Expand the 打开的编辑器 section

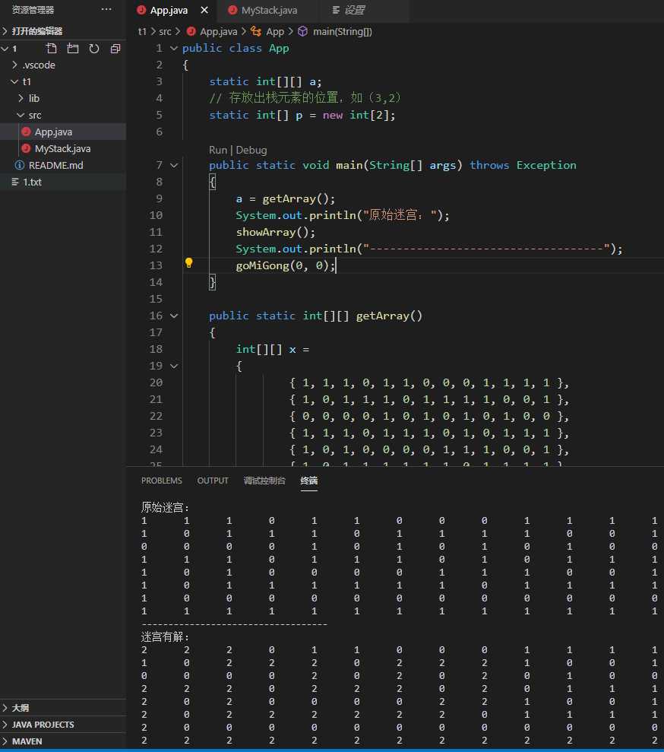[5, 31]
